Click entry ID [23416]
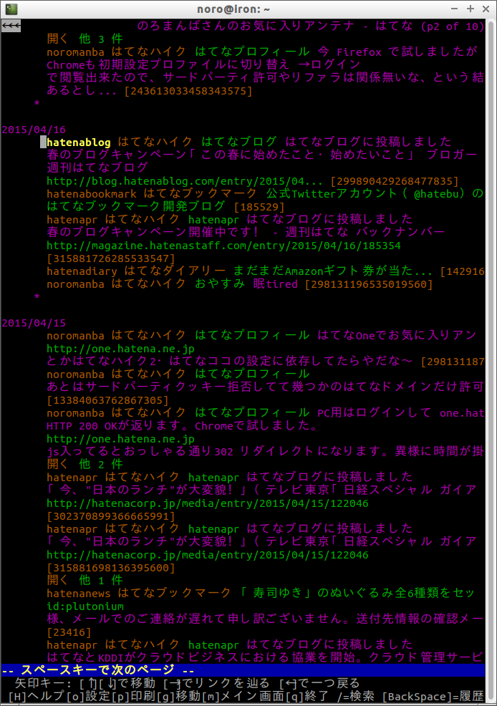497x706 pixels. click(69, 632)
